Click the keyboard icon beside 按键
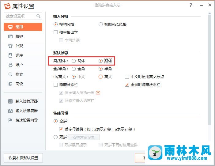 click(10, 36)
